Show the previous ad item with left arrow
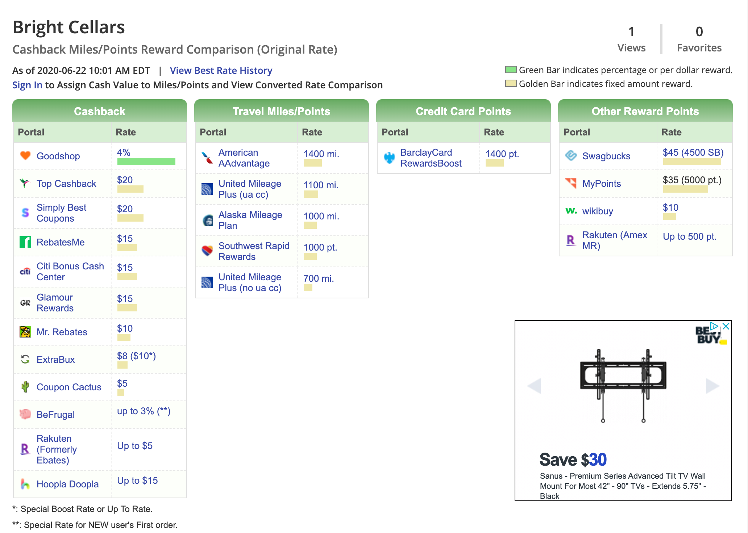Image resolution: width=748 pixels, height=533 pixels. point(534,386)
